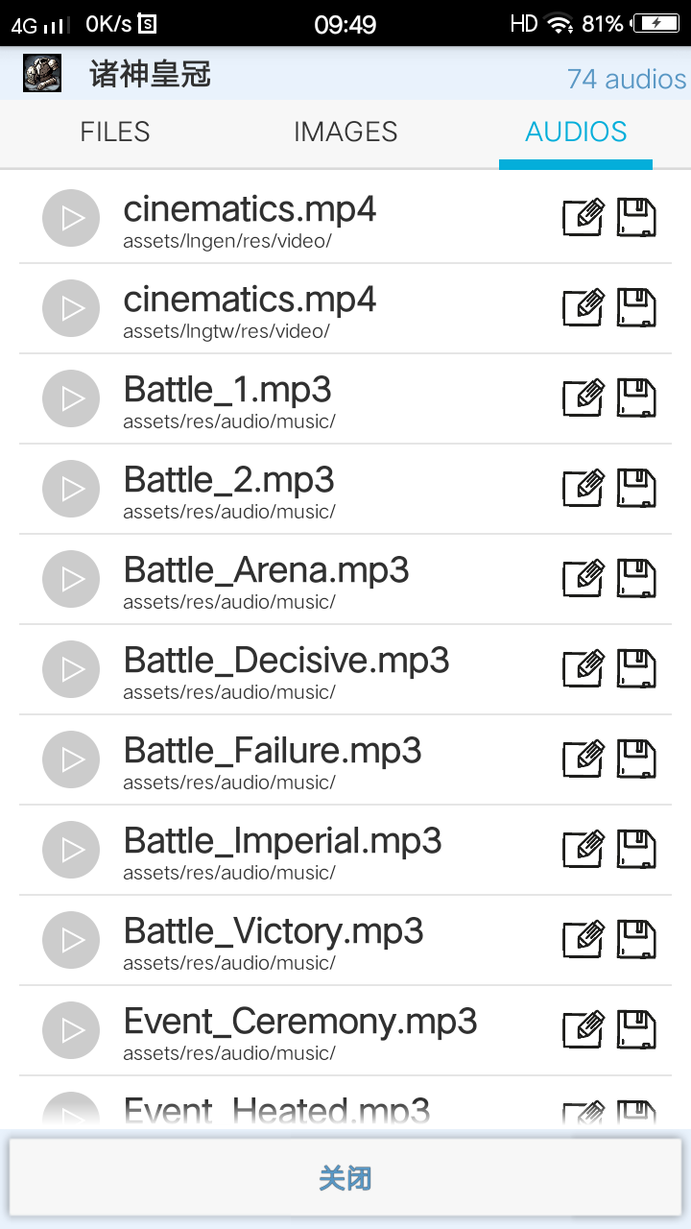Viewport: 691px width, 1229px height.
Task: Play Battle_Failure.mp3 audio
Action: point(71,759)
